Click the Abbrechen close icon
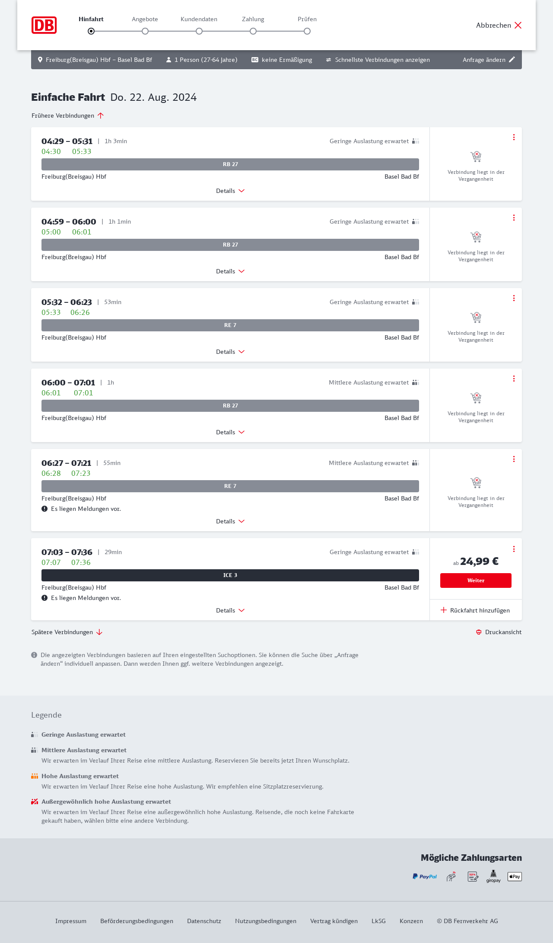Screen dimensions: 553x943 pyautogui.click(x=518, y=25)
